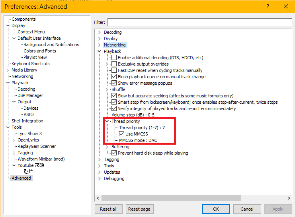Click the Help question mark button

268,6
